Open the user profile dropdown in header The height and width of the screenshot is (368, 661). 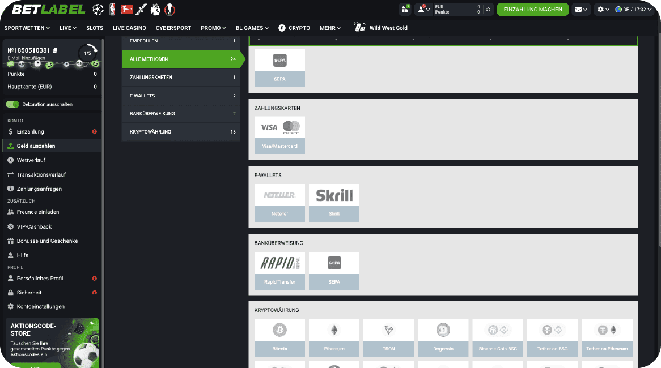(x=423, y=9)
